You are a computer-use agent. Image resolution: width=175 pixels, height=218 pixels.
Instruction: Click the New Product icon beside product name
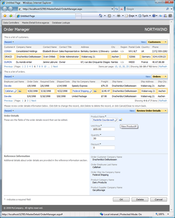121,120
